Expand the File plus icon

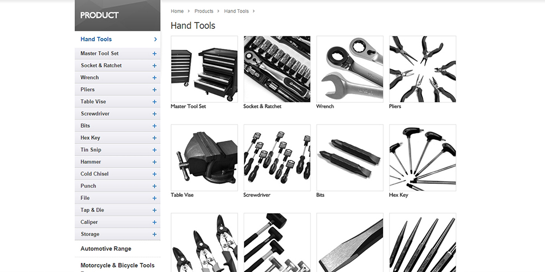tap(154, 199)
